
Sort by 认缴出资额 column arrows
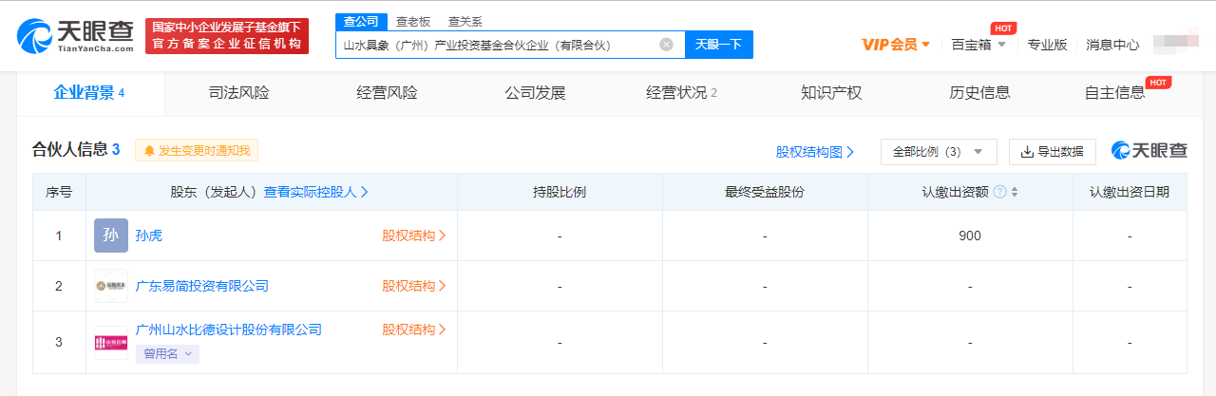click(1015, 192)
